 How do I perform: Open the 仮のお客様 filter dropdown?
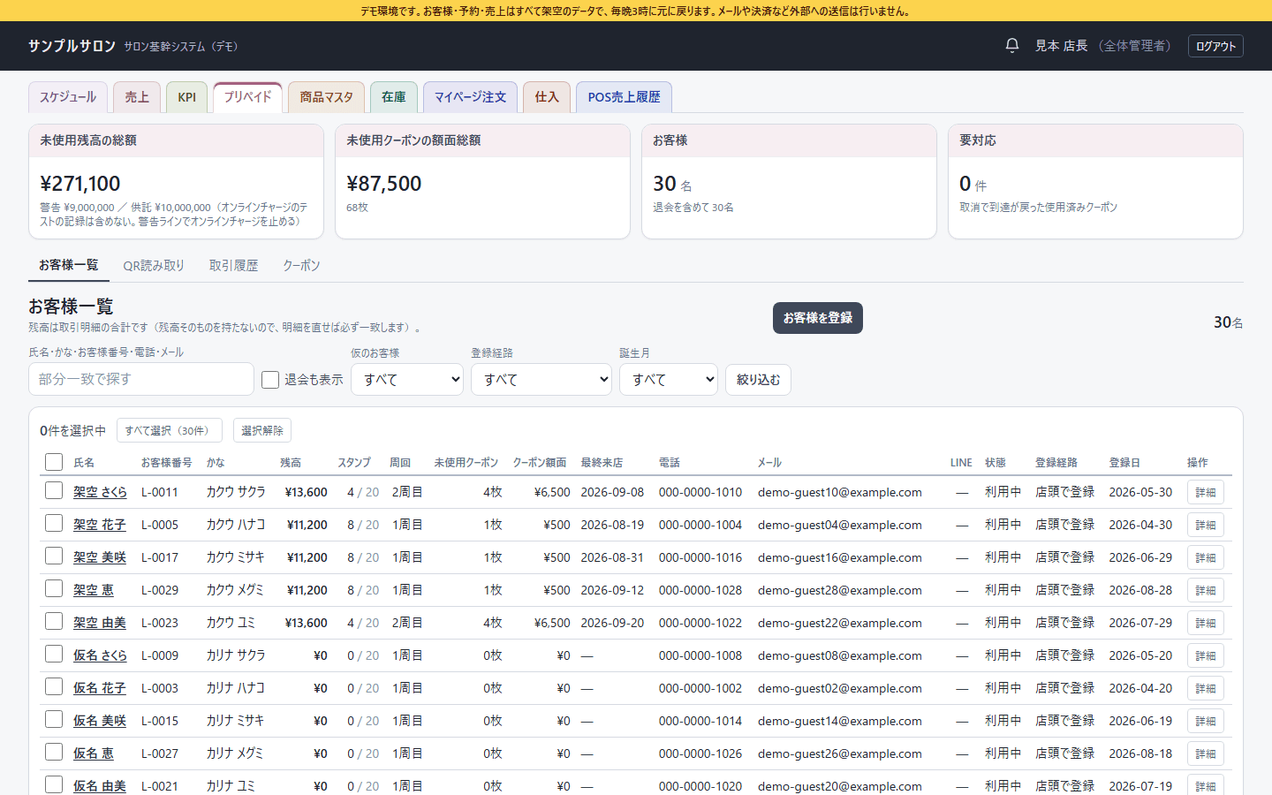(407, 380)
